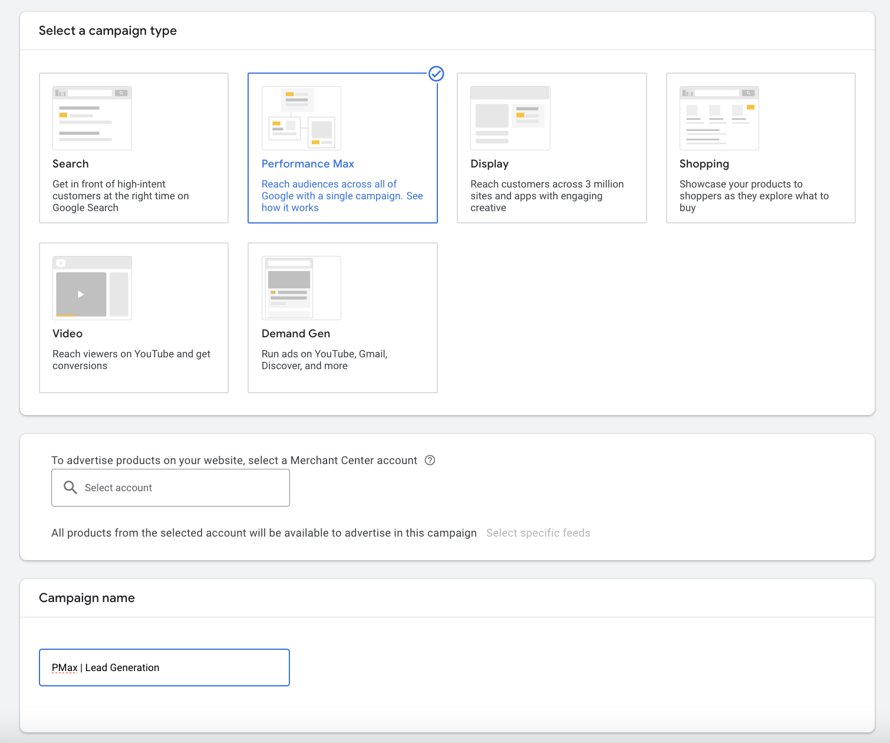Open Merchant Center help question mark icon
The height and width of the screenshot is (743, 890).
click(430, 461)
